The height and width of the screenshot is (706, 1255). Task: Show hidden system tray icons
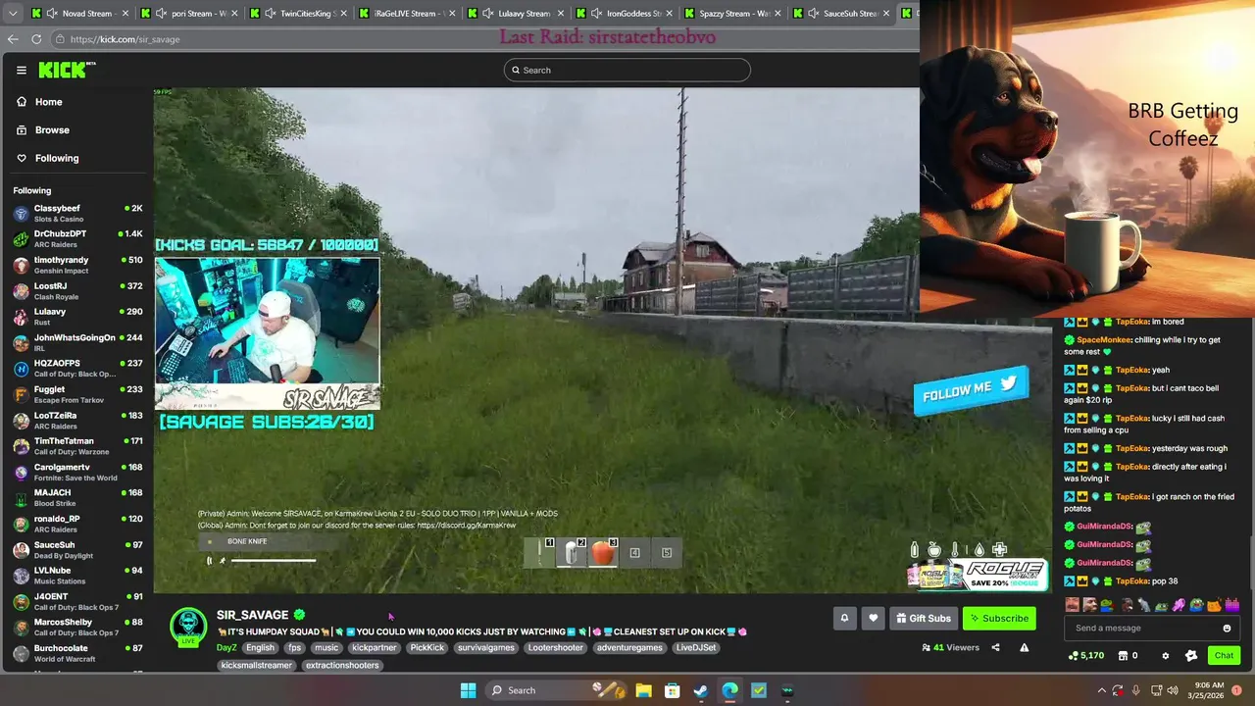[1101, 690]
